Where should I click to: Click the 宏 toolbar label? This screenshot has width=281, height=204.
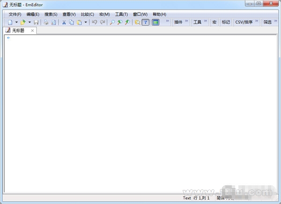click(x=214, y=22)
